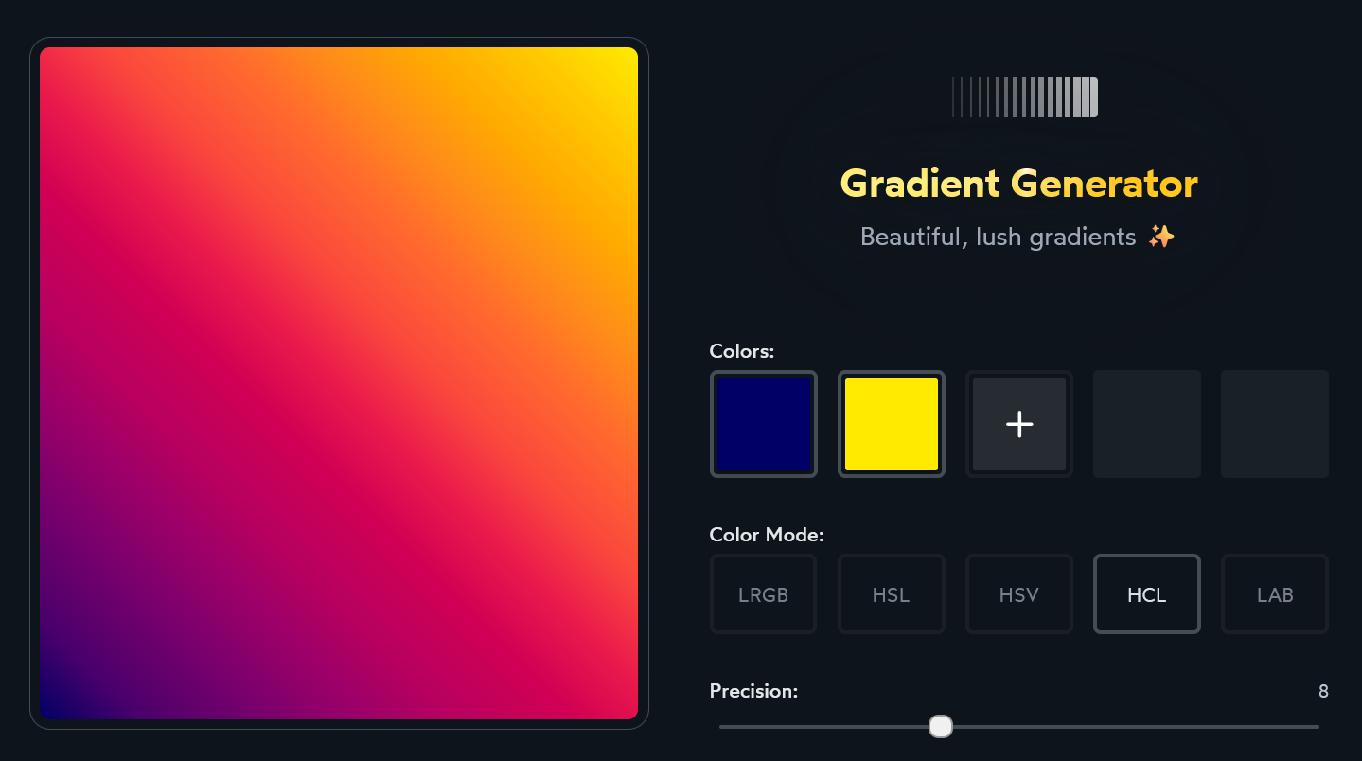The image size is (1362, 761).
Task: Click the sparkles emoji beside the subtitle
Action: point(1160,237)
